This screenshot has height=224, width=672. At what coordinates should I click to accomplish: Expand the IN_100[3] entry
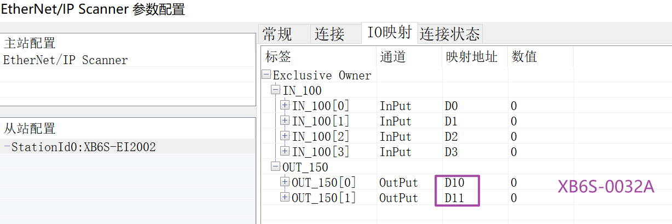coord(285,151)
